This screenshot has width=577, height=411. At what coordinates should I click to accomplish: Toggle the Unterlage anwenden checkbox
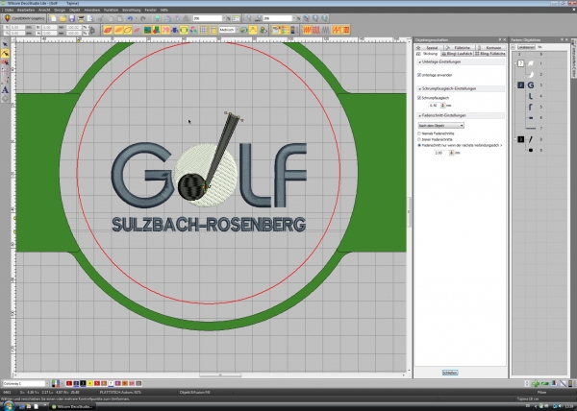point(419,75)
